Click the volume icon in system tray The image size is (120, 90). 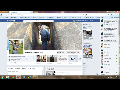(109, 77)
